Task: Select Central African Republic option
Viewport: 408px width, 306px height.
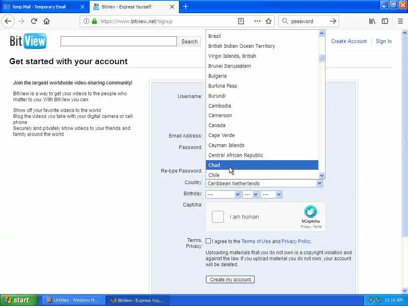Action: point(262,155)
